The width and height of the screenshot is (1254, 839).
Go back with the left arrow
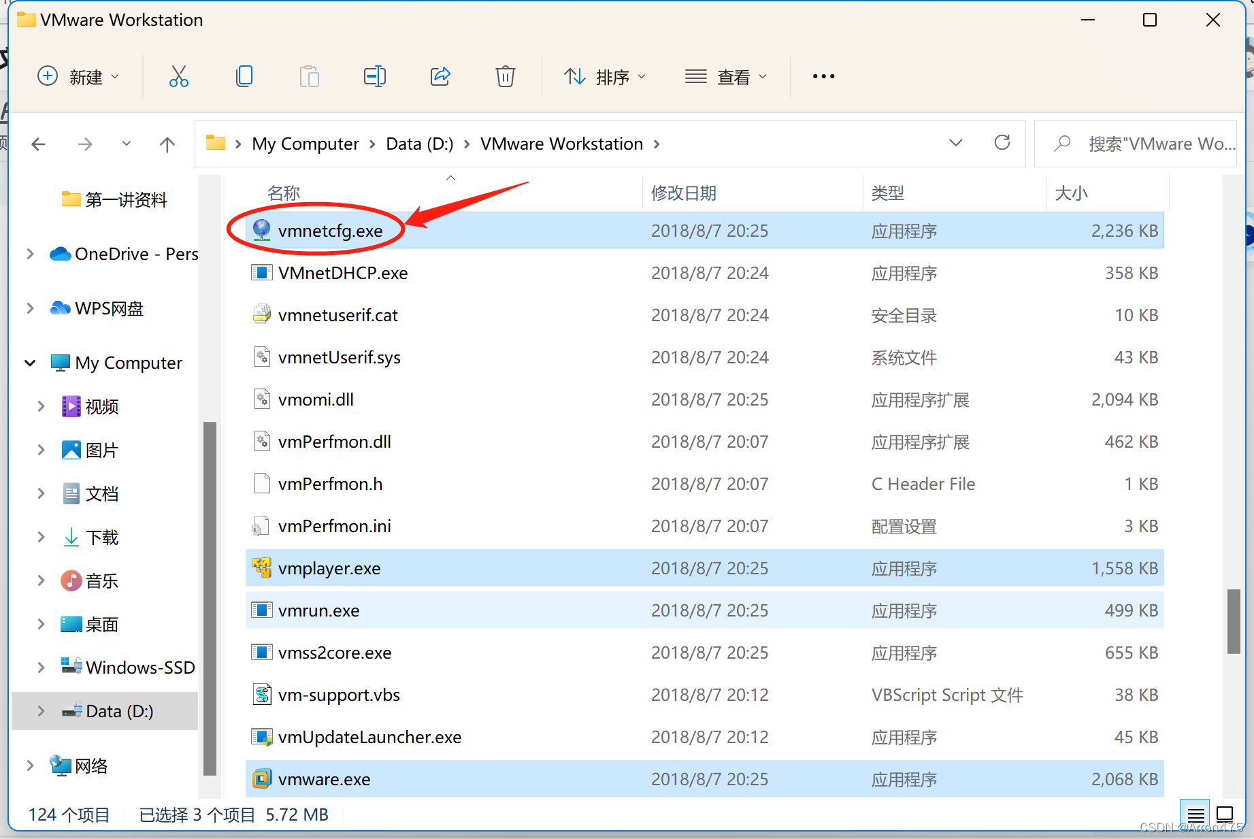tap(39, 144)
